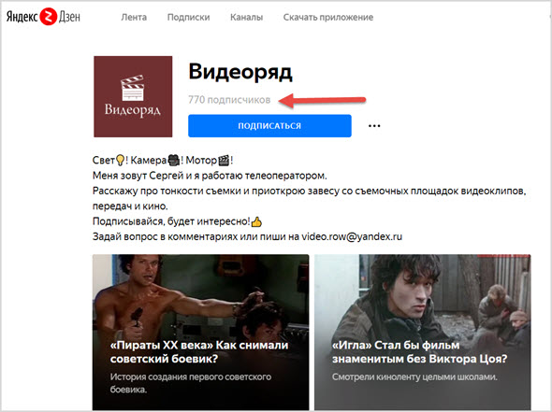Screen dimensions: 552x412
Task: Click the thumbs-up emoji in the description
Action: pos(256,221)
